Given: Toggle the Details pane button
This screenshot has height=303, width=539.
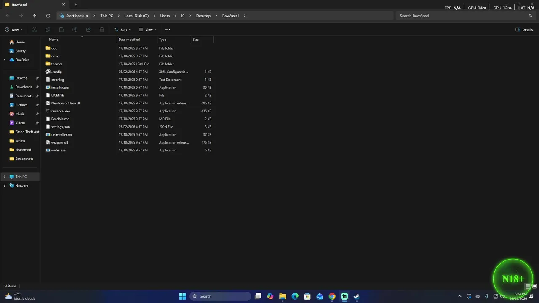Looking at the screenshot, I should (524, 29).
